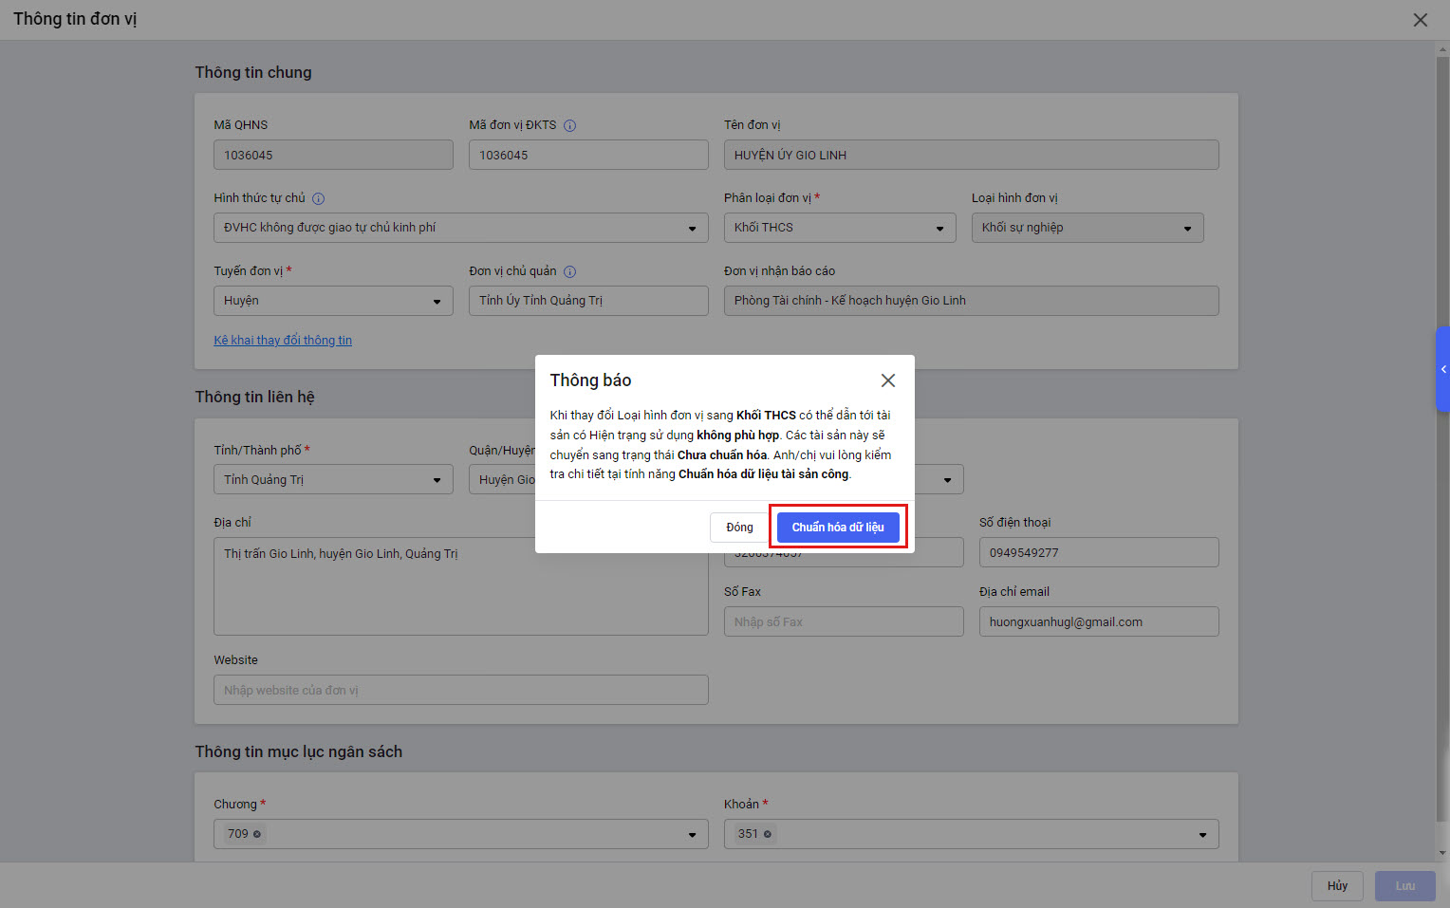Screen dimensions: 1450x908
Task: Open the Hình thức tự chủ dropdown
Action: pyautogui.click(x=460, y=228)
